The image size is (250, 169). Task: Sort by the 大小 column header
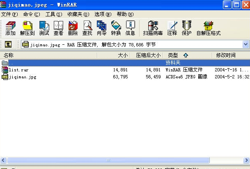pyautogui.click(x=114, y=55)
